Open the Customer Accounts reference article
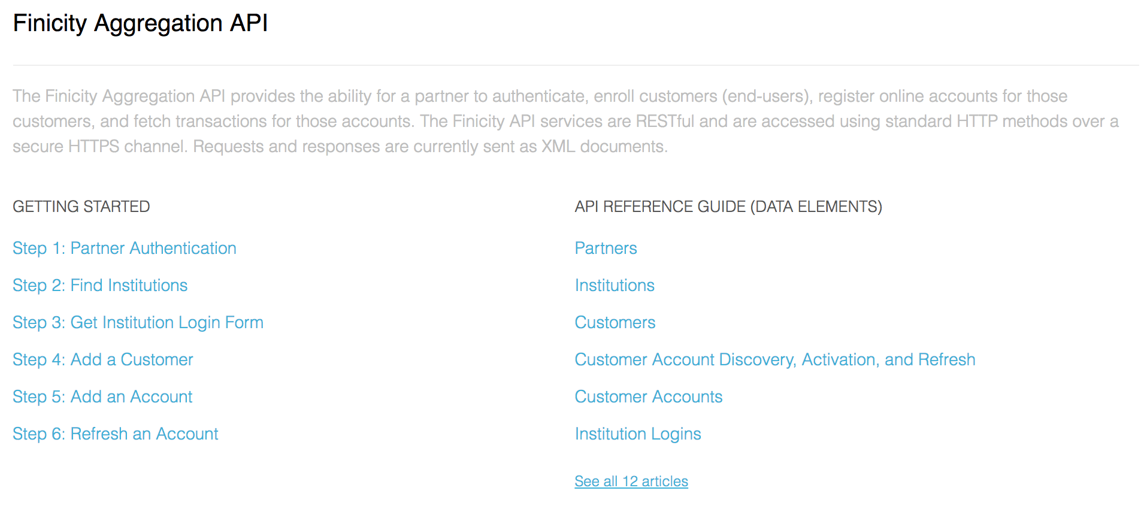Image resolution: width=1144 pixels, height=521 pixels. click(x=649, y=397)
